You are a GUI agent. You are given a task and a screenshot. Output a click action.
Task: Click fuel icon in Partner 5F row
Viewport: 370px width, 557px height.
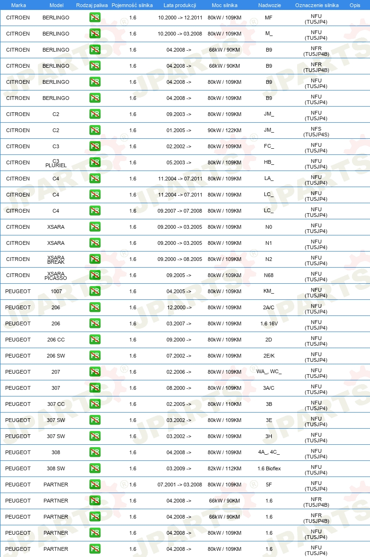95,485
